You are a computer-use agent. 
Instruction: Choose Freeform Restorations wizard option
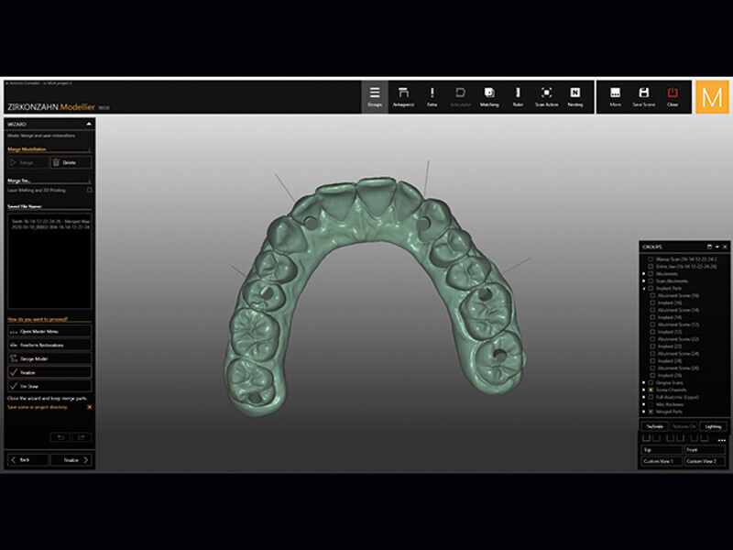49,344
